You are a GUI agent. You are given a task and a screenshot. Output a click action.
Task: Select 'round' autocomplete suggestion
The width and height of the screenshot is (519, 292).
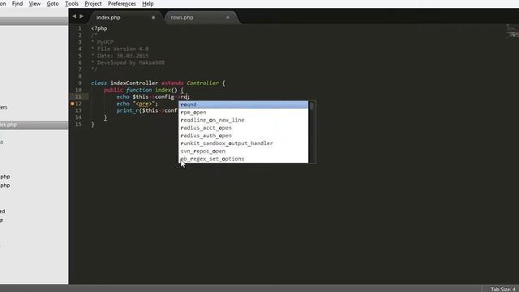point(243,105)
